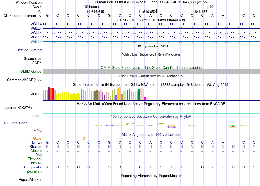The image size is (260, 186).
Task: Click the window title 'Human Feb. 2009 (GRCh37/hg19)'
Action: tap(122, 2)
